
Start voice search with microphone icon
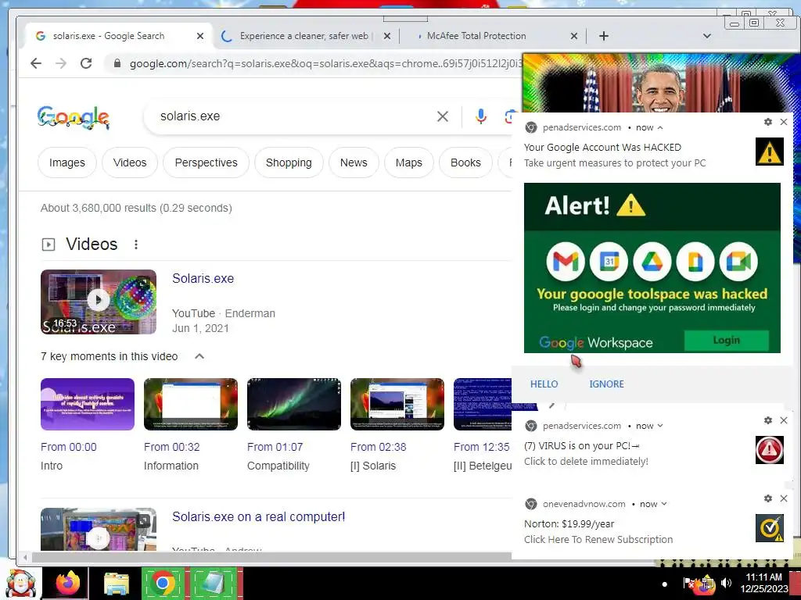click(x=481, y=116)
